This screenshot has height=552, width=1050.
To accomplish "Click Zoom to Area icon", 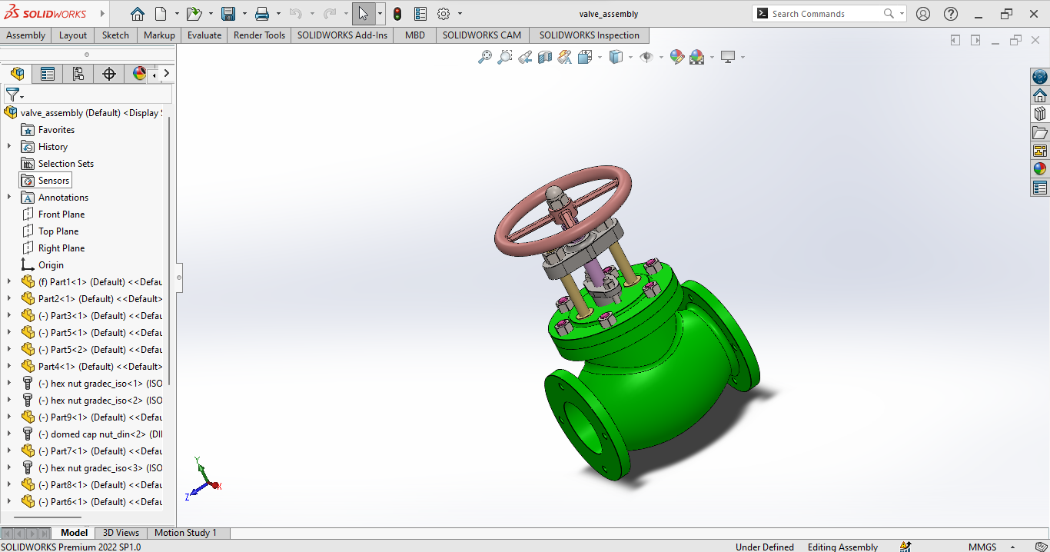I will [x=505, y=57].
